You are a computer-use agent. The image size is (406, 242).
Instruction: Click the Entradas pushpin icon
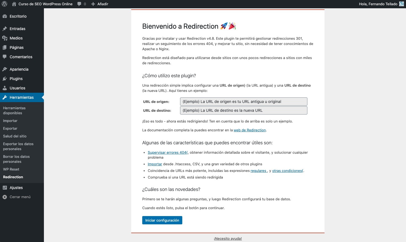(5, 29)
